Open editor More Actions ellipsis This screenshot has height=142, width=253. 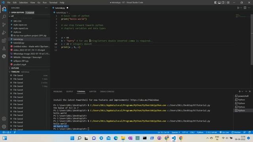point(249,8)
